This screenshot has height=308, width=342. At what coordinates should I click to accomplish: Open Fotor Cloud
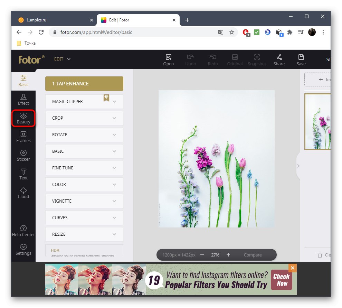[23, 193]
